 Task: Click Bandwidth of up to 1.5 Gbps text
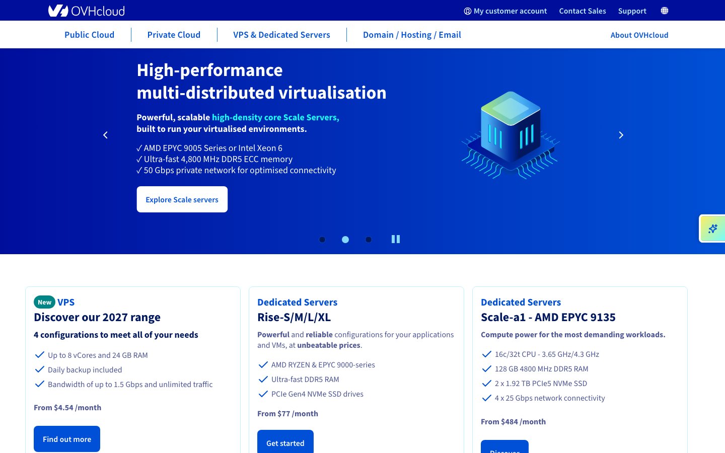tap(130, 385)
